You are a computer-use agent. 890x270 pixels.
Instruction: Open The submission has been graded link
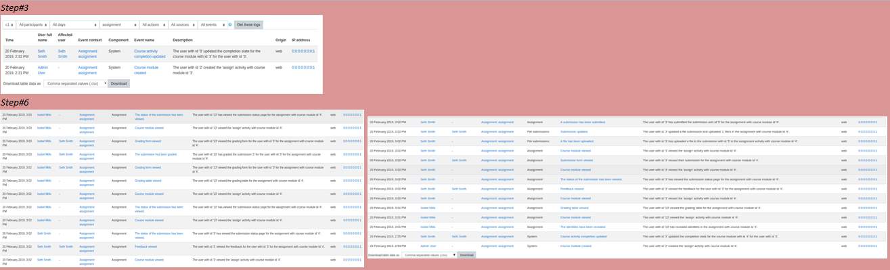pos(156,154)
